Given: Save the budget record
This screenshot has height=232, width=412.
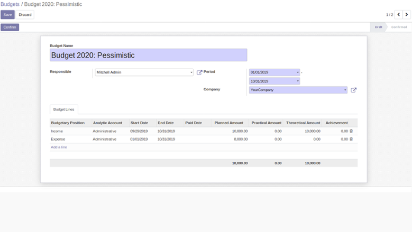Looking at the screenshot, I should point(7,15).
